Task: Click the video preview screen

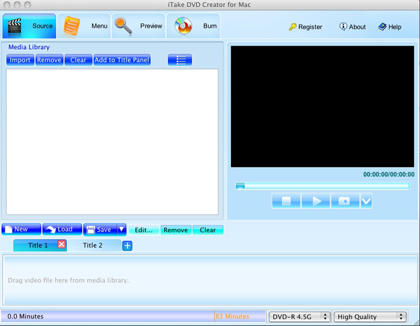Action: click(323, 107)
